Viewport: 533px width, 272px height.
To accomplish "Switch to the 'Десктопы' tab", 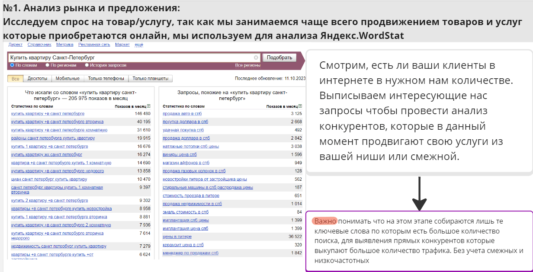I will coord(38,79).
